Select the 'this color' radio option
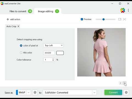The width and height of the screenshot is (132, 99). click(x=21, y=53)
